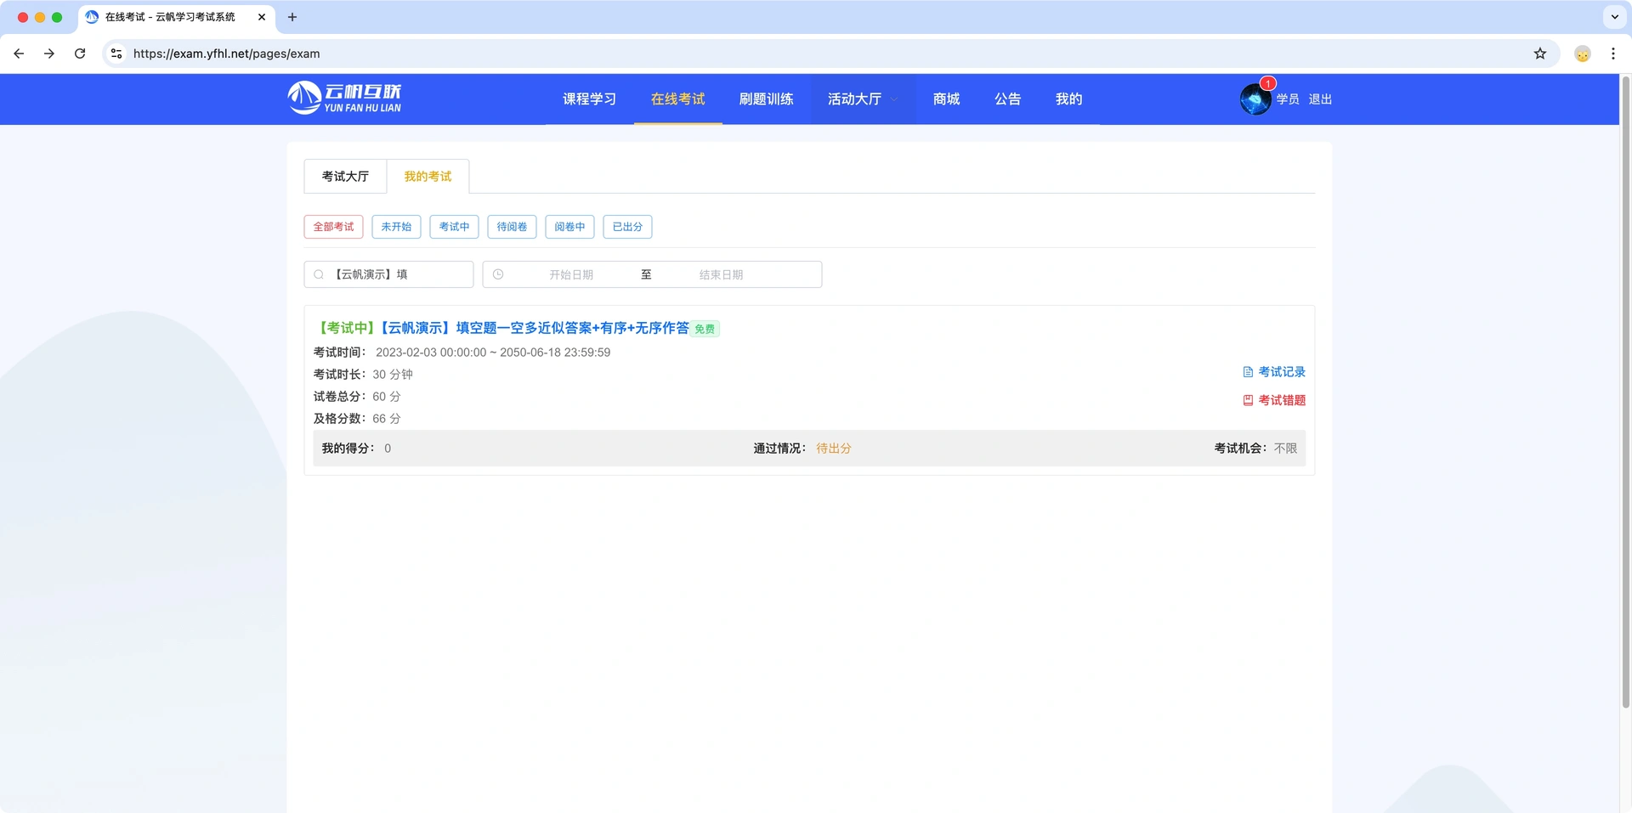
Task: Go forward with the browser forward arrow
Action: (x=49, y=54)
